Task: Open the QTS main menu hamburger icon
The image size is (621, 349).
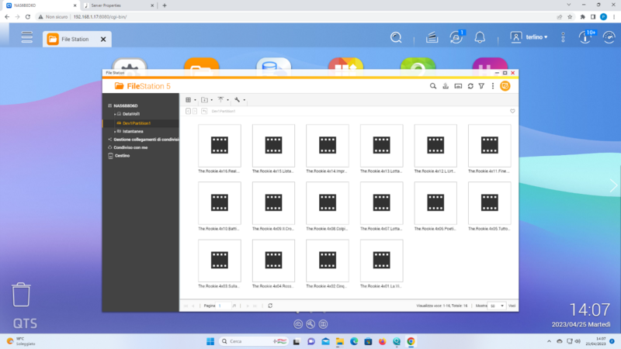Action: click(27, 37)
